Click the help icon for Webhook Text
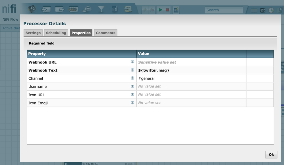 (x=132, y=70)
